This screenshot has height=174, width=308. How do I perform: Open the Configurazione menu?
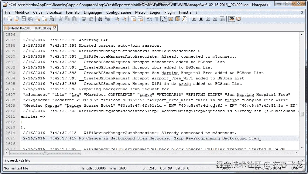119,12
